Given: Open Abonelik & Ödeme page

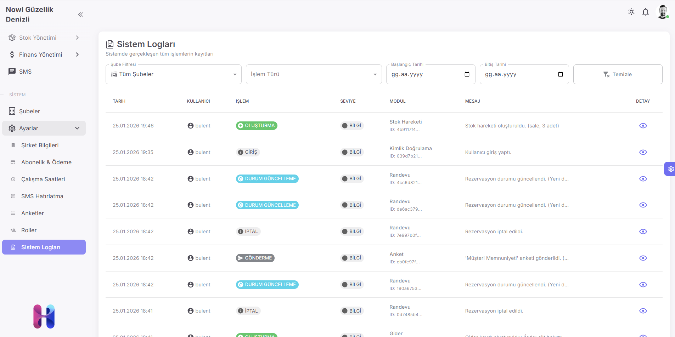Looking at the screenshot, I should tap(46, 162).
